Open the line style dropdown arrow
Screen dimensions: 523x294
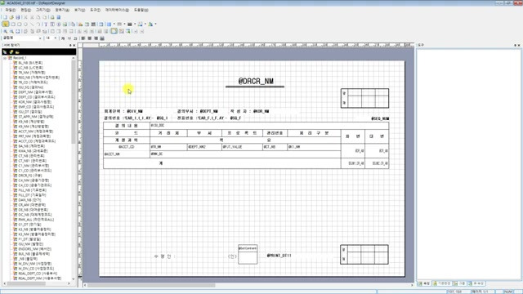tap(124, 24)
